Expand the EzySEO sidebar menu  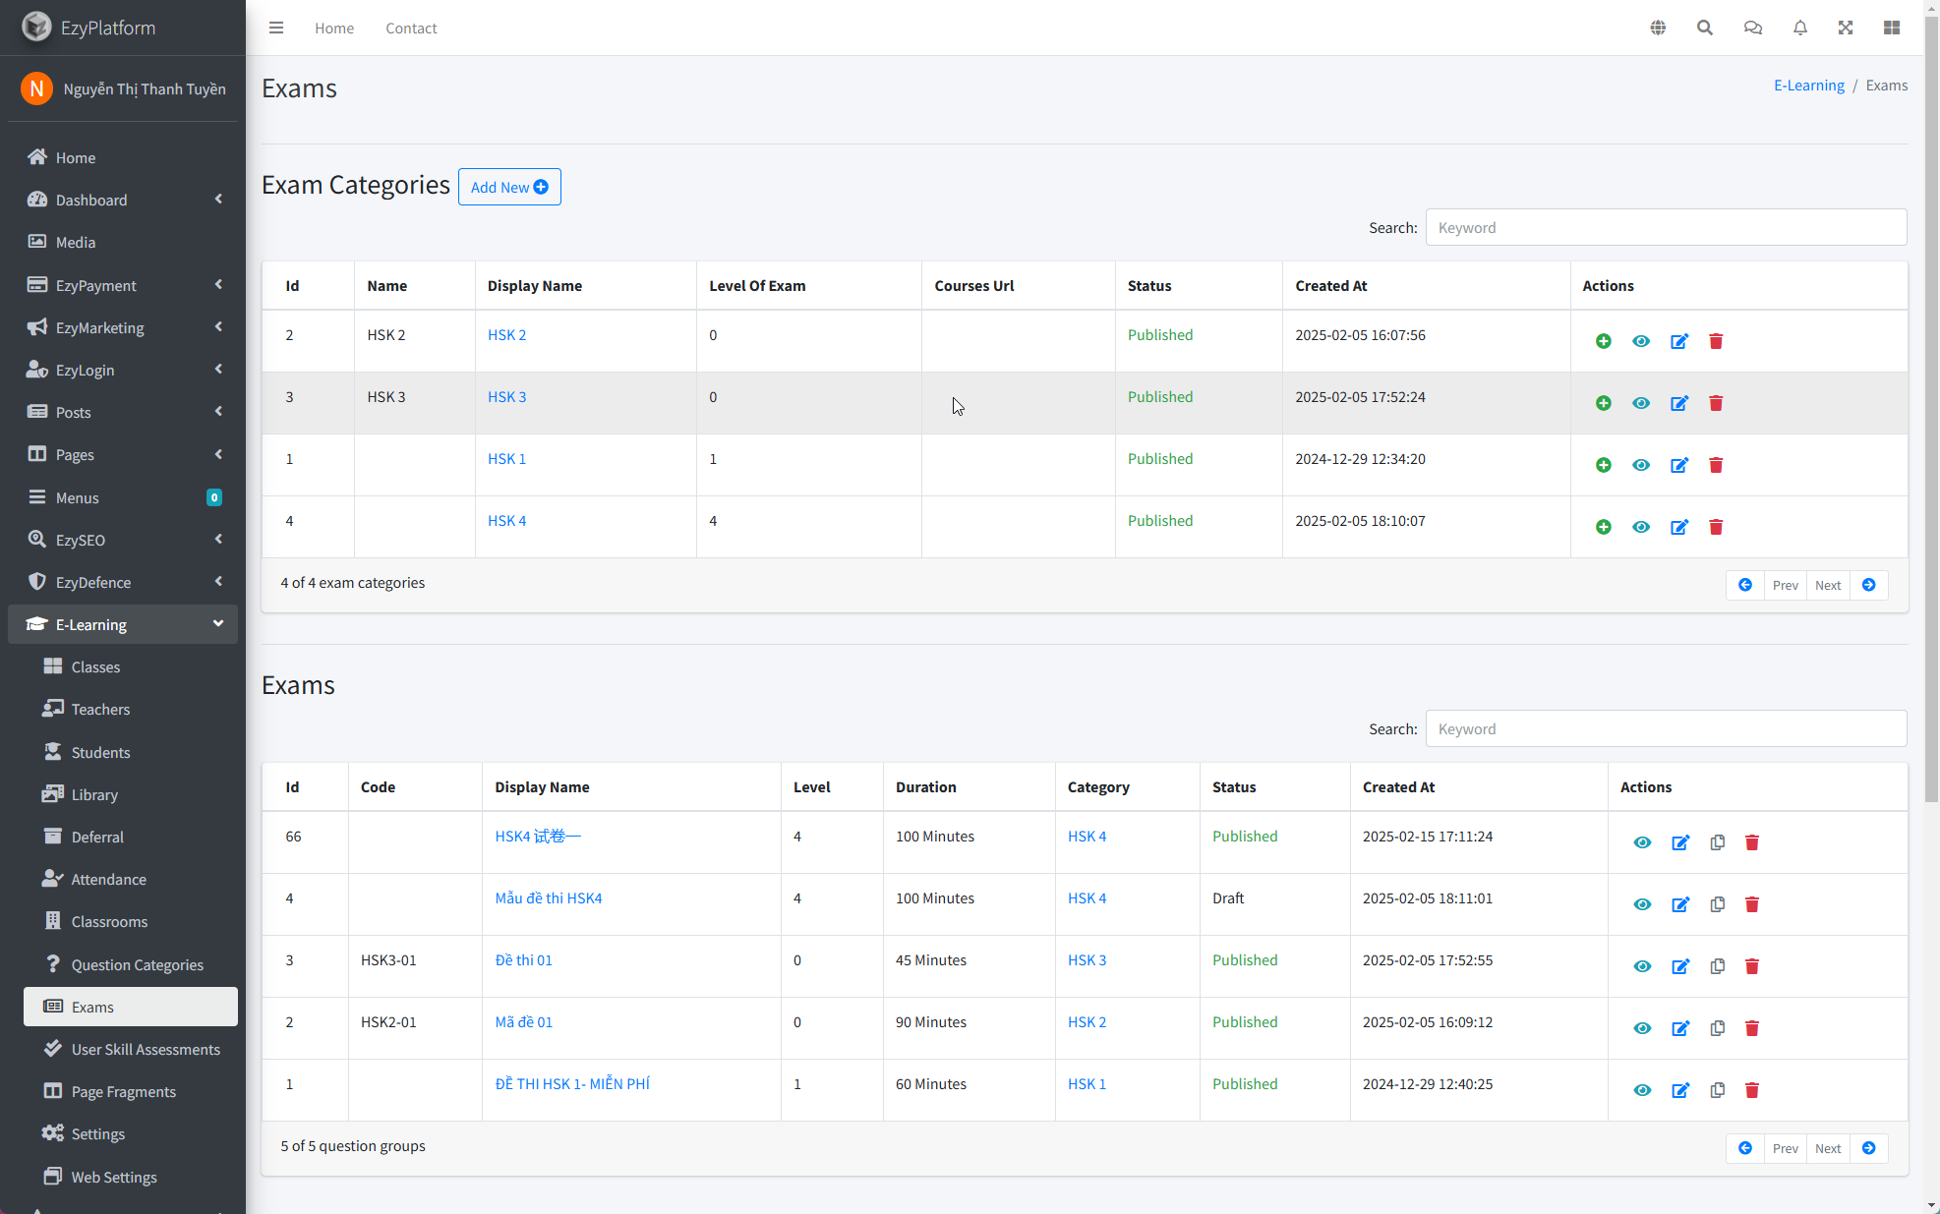[x=123, y=540]
